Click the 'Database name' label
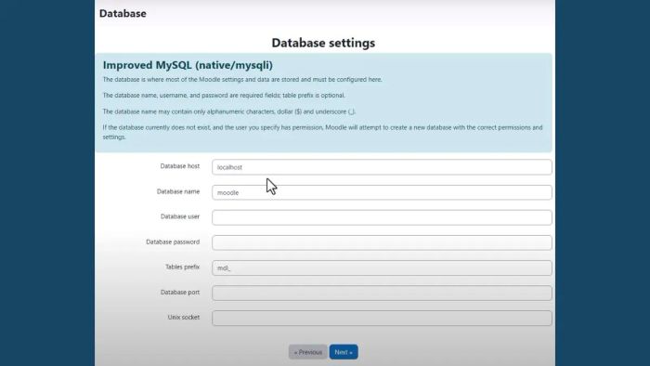The image size is (650, 366). click(178, 191)
